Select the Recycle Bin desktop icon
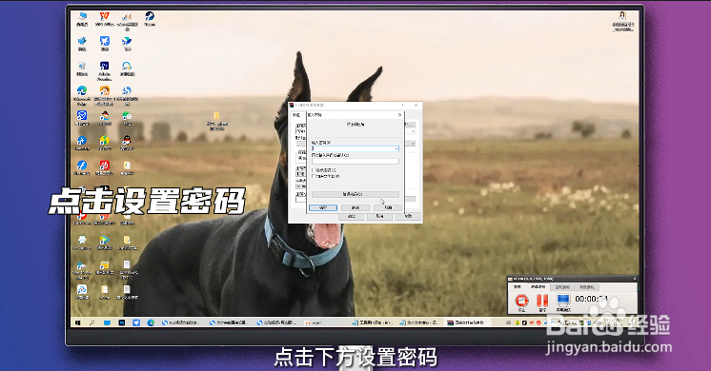Screen dimensions: 711x371 click(82, 68)
